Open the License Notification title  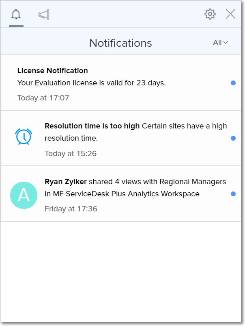[52, 71]
